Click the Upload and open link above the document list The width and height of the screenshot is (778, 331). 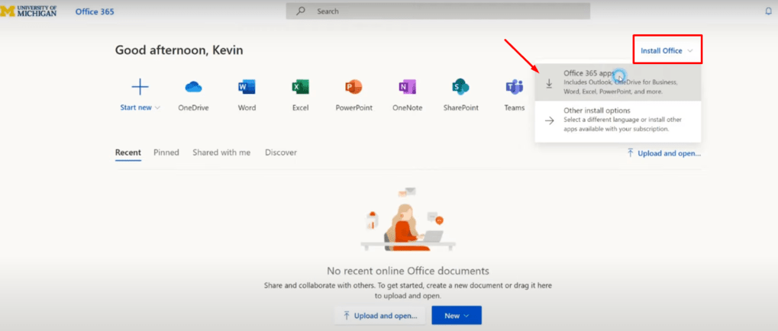pyautogui.click(x=664, y=153)
